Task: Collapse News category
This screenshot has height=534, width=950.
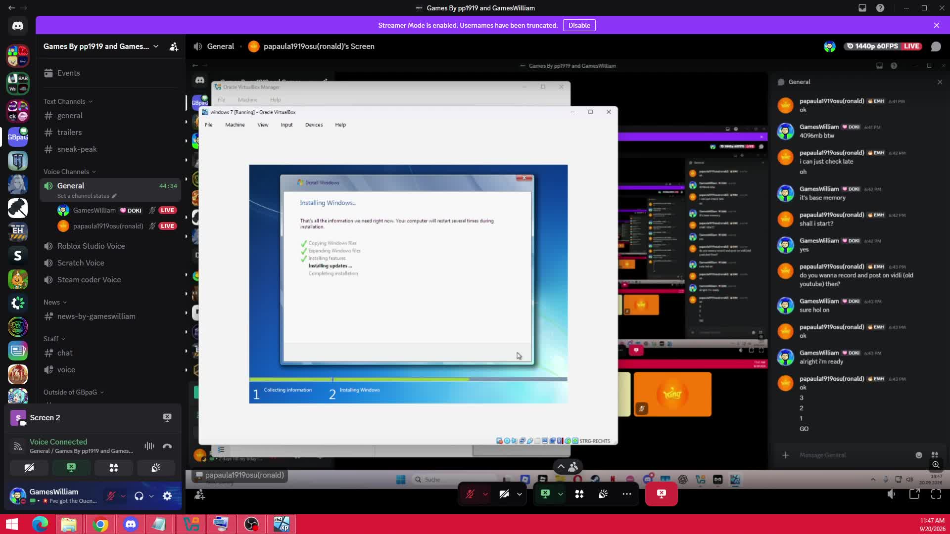Action: click(x=55, y=302)
